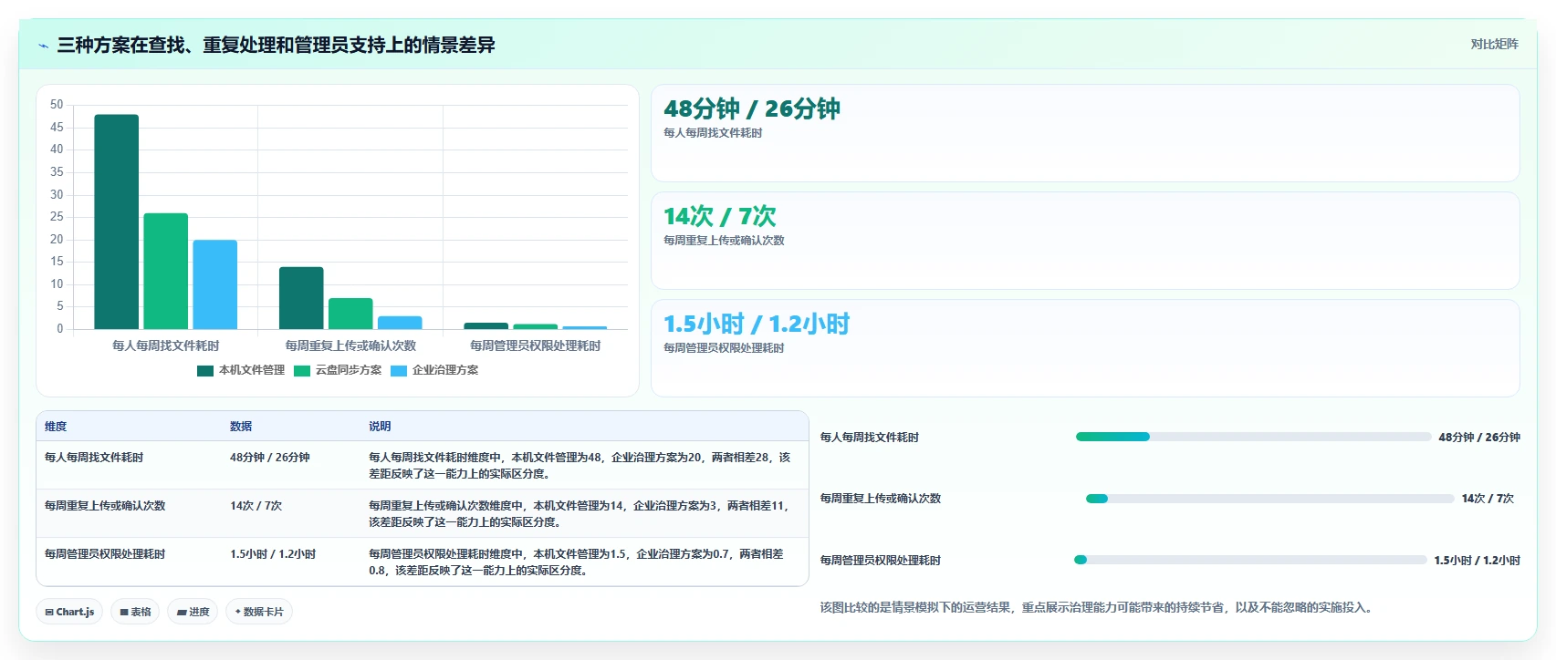
Task: Click the blue 企业治理方案 bar at 20
Action: pos(215,284)
